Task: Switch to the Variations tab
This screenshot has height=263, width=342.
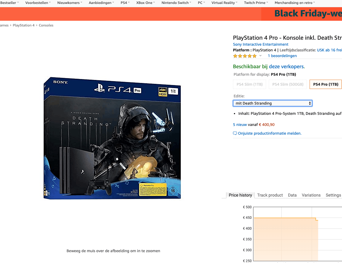Action: 311,195
